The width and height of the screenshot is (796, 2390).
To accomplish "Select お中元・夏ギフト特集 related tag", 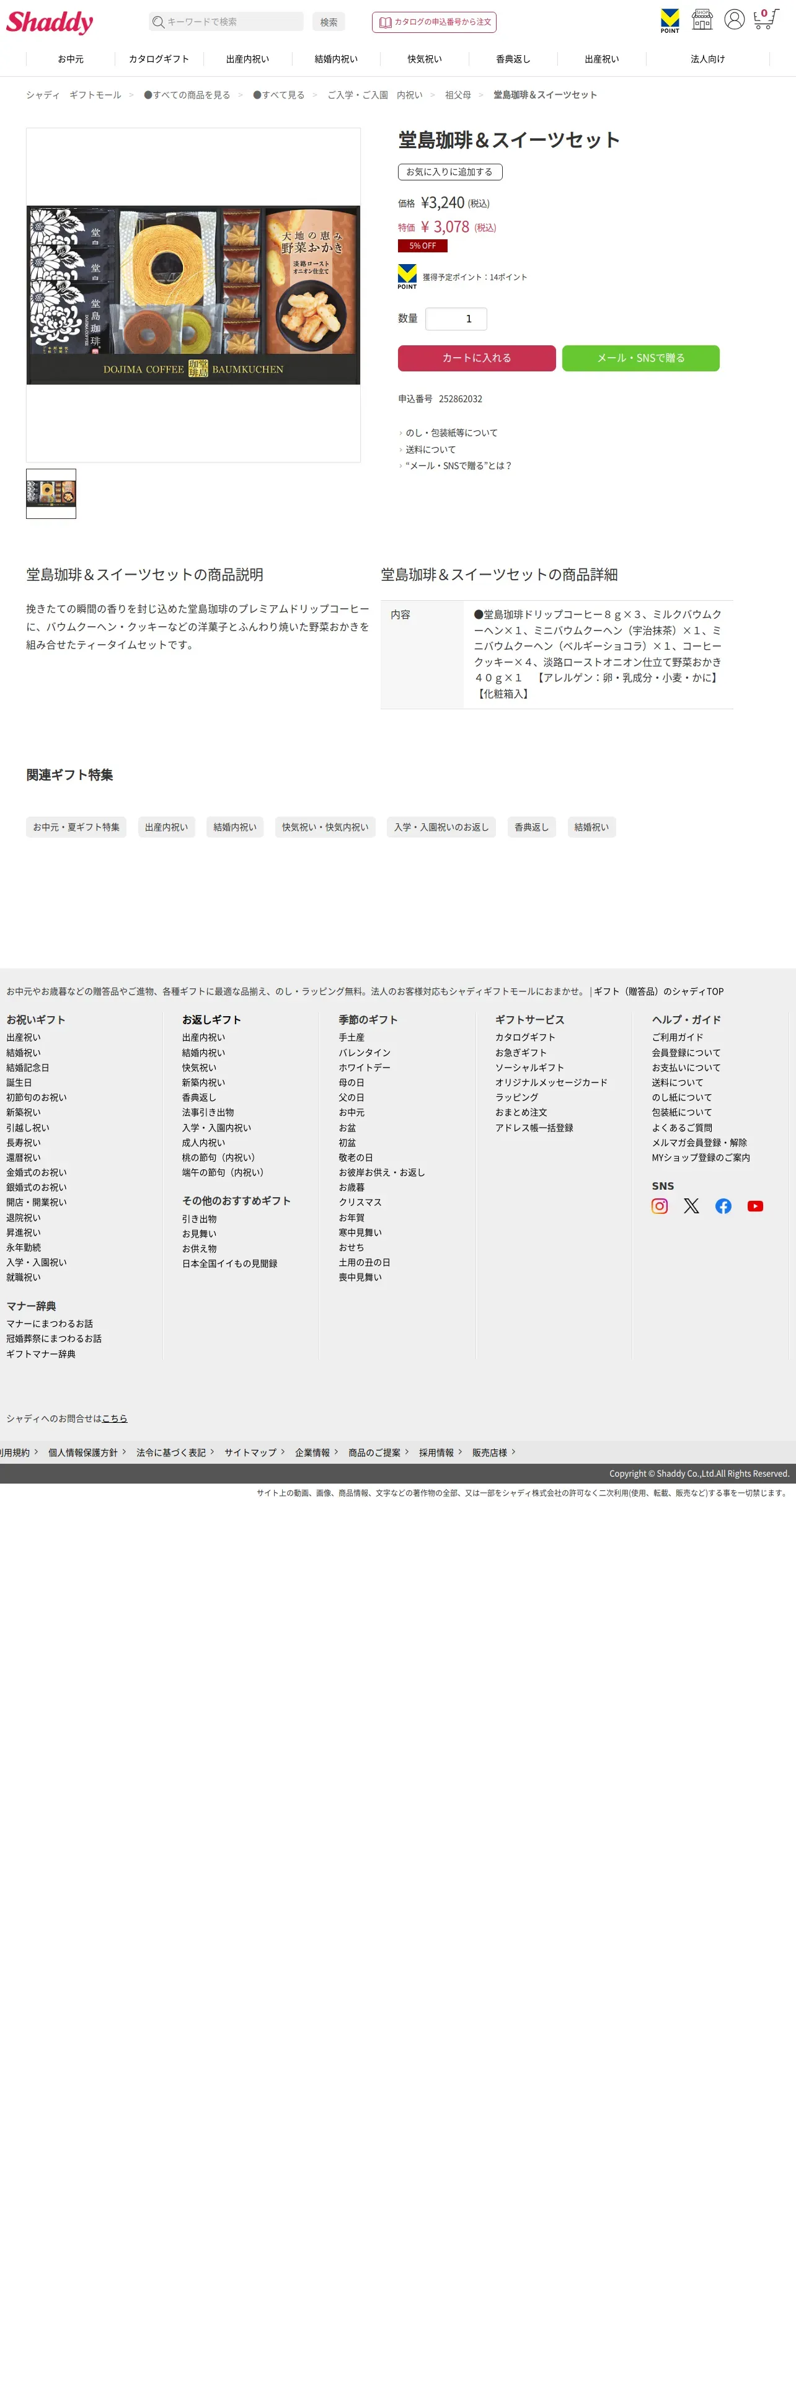I will coord(76,828).
